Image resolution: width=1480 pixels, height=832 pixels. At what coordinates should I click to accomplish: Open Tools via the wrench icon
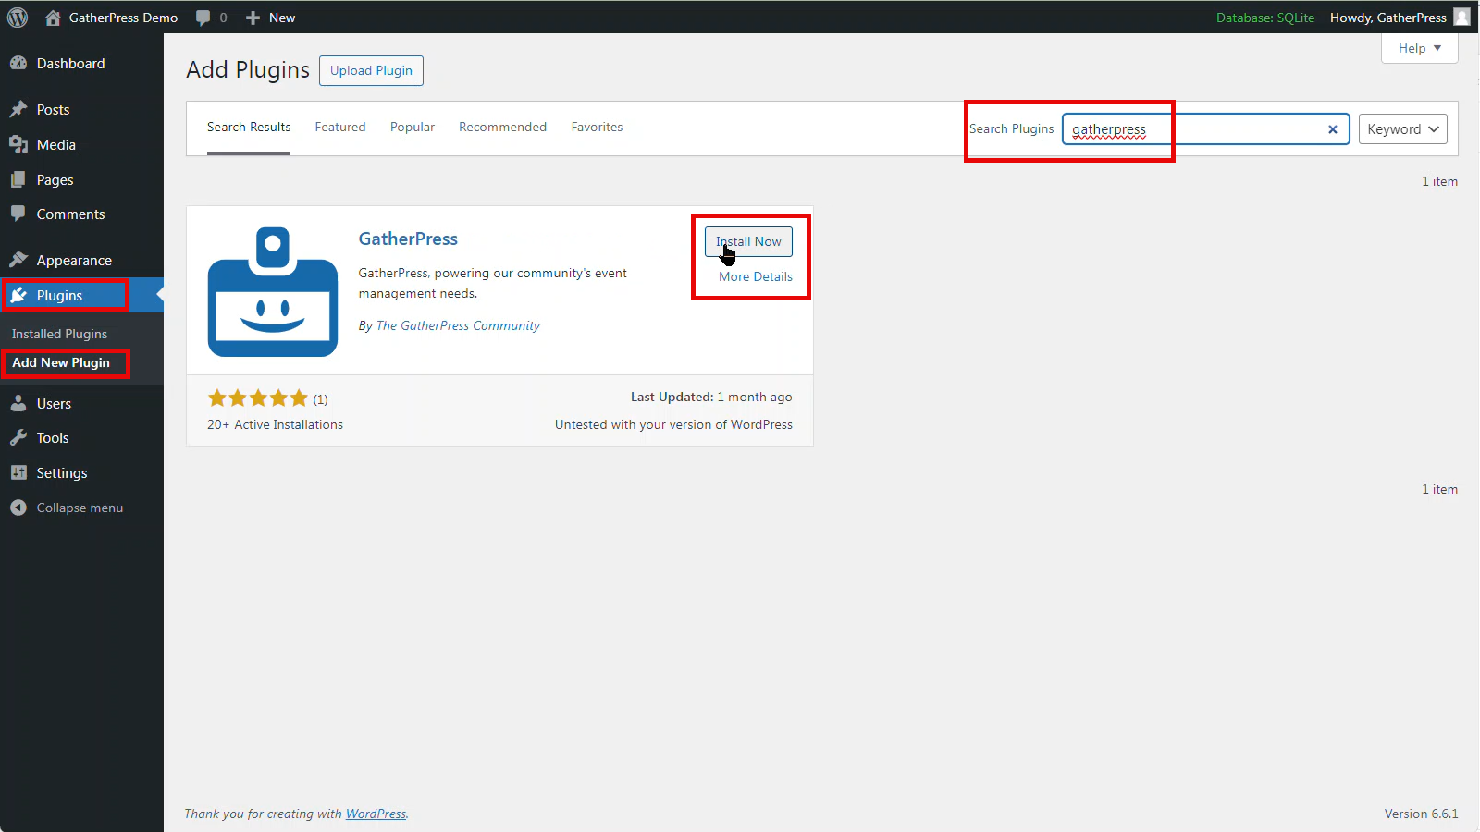tap(18, 438)
